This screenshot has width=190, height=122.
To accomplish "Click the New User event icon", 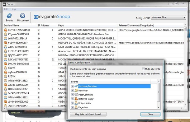I will pos(76,90).
